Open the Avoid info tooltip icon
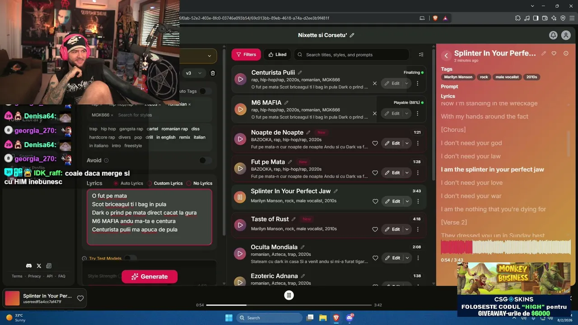The height and width of the screenshot is (325, 578). pos(107,160)
